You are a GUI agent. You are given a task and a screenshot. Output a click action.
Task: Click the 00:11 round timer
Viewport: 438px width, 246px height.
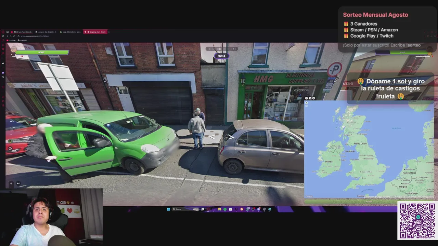coord(222,56)
